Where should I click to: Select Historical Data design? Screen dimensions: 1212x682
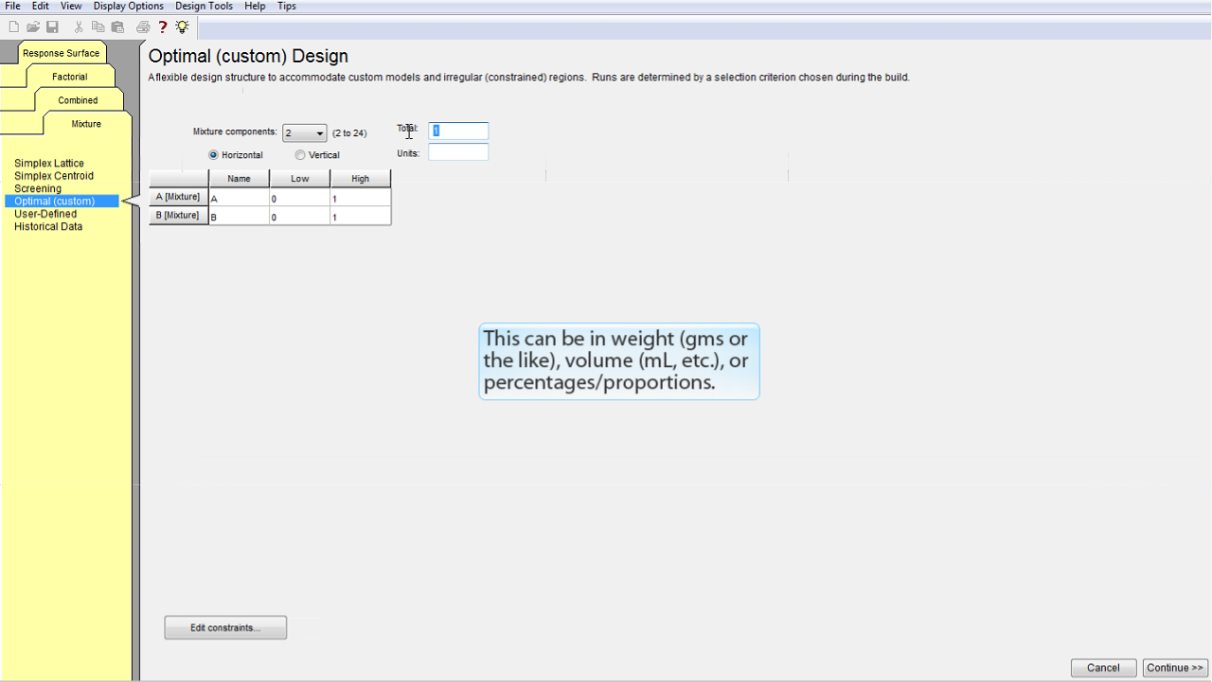48,227
